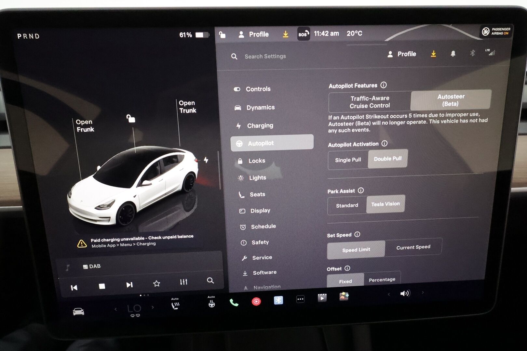This screenshot has width=527, height=351.
Task: Tap the paid charging unavailable warning
Action: [x=136, y=241]
